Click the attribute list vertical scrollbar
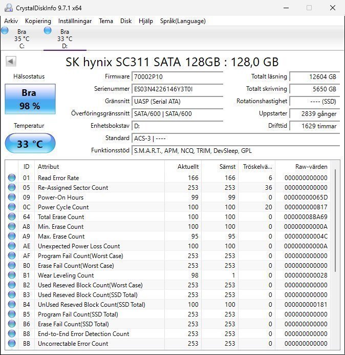Screen dimensions: 345x355 click(x=336, y=221)
